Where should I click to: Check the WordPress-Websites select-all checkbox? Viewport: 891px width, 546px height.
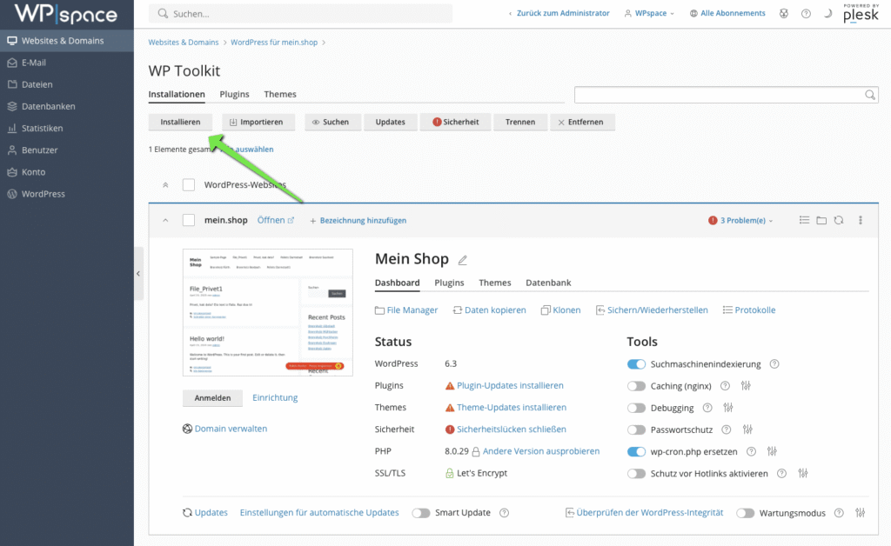point(189,185)
